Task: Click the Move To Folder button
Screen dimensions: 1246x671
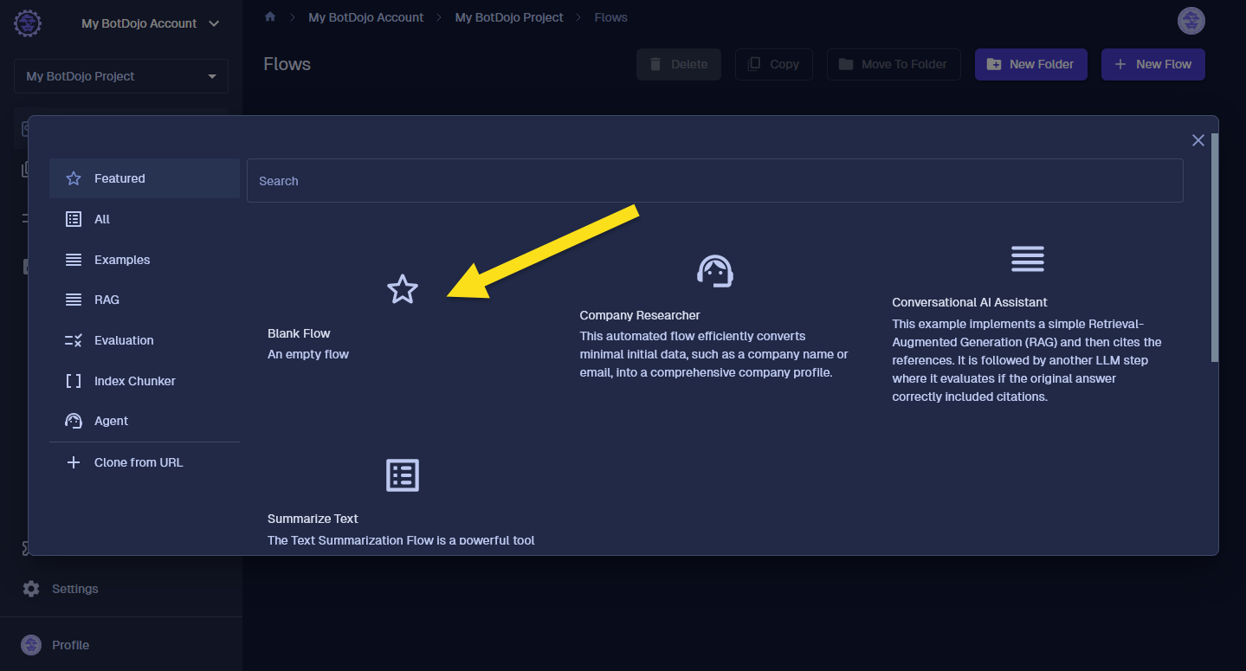Action: tap(894, 64)
